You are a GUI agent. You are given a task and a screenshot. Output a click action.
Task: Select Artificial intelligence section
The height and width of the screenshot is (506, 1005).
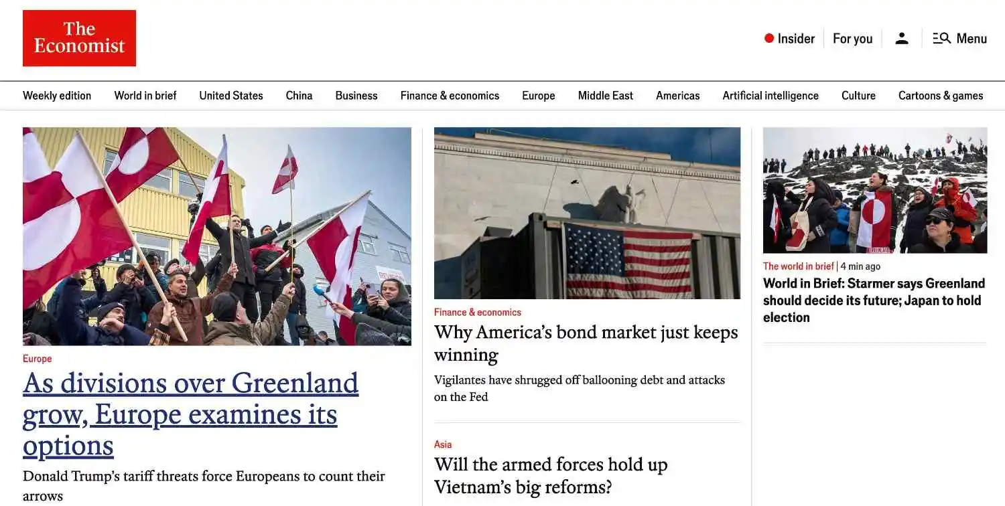(x=770, y=96)
